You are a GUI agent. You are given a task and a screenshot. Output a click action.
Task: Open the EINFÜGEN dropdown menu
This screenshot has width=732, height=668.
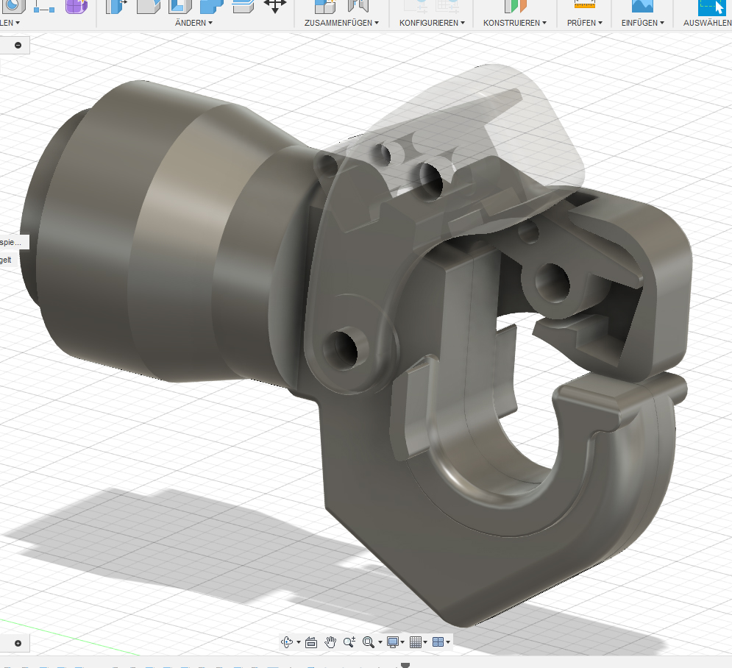click(643, 23)
